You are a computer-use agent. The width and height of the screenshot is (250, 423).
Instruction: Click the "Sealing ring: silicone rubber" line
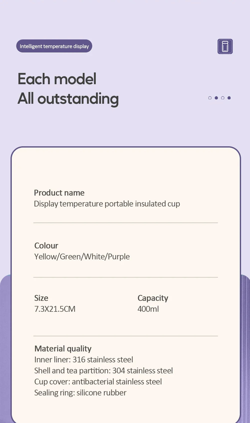(80, 393)
